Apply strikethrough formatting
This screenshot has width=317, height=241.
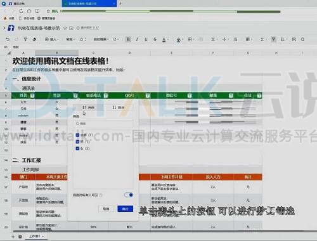pyautogui.click(x=155, y=39)
